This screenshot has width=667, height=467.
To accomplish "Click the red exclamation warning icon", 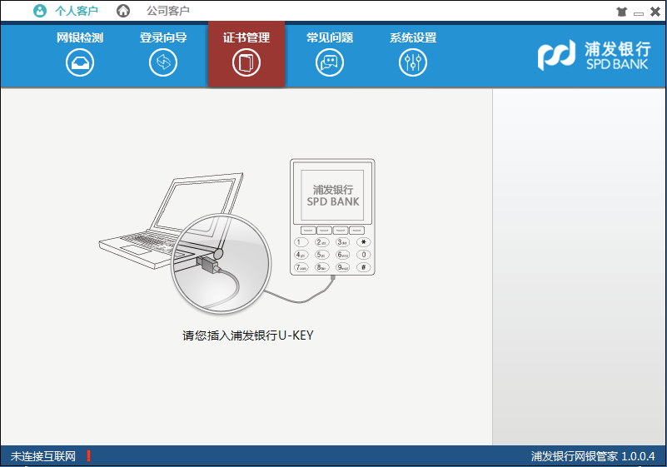I will click(88, 456).
